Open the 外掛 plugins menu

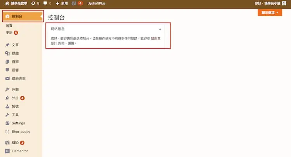click(15, 98)
